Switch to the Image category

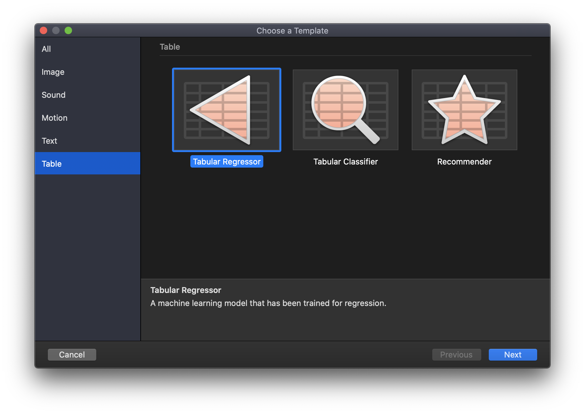point(88,72)
